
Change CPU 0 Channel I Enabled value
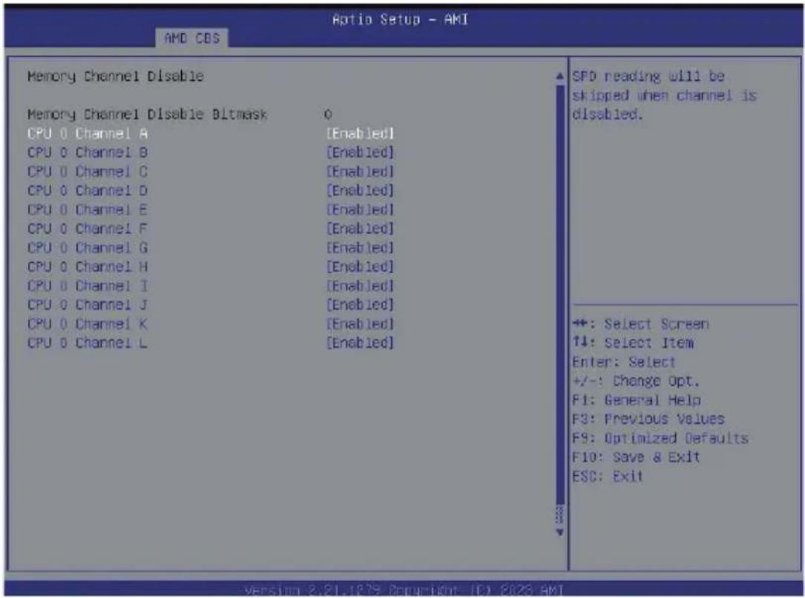coord(360,286)
